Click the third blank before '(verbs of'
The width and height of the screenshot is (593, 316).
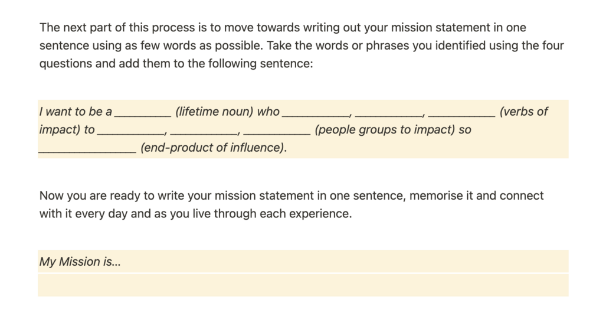point(461,112)
